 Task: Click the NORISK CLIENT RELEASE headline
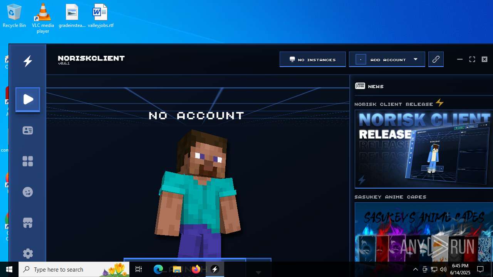(x=394, y=104)
